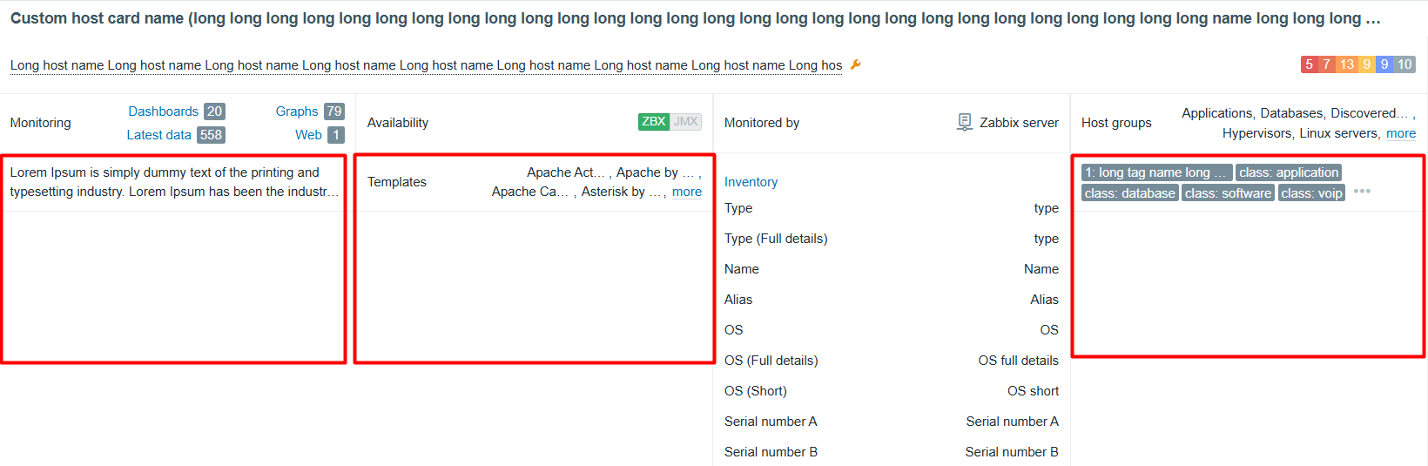Image resolution: width=1428 pixels, height=466 pixels.
Task: Click the blue severity count 9 badge
Action: pyautogui.click(x=1384, y=64)
